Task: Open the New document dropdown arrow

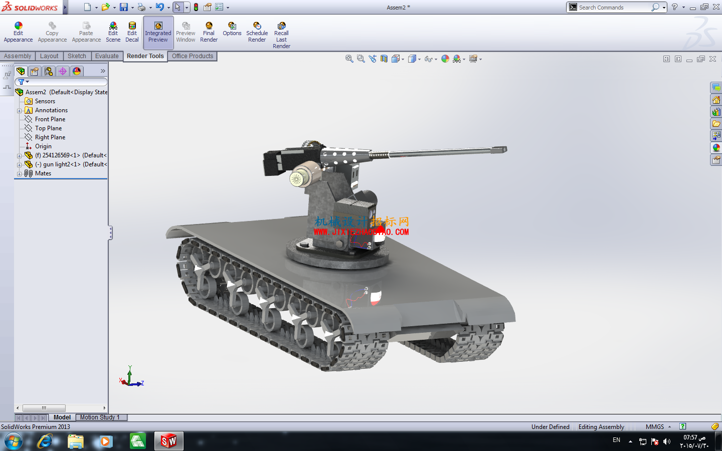Action: (x=96, y=8)
